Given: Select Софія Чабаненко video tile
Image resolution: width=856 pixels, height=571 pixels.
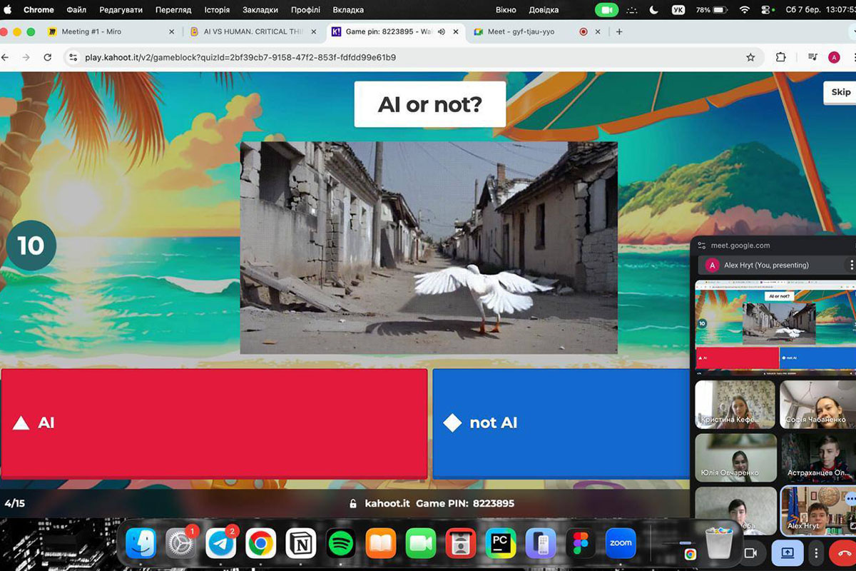Looking at the screenshot, I should pyautogui.click(x=818, y=404).
